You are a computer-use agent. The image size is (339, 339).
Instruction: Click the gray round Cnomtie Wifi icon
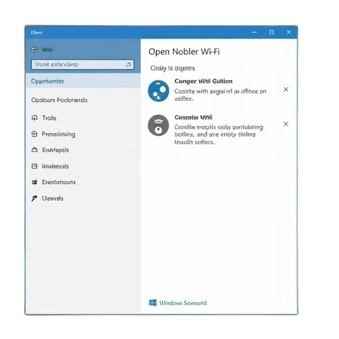158,125
